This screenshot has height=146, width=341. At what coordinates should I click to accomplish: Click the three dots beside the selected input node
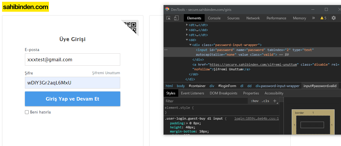[166, 50]
